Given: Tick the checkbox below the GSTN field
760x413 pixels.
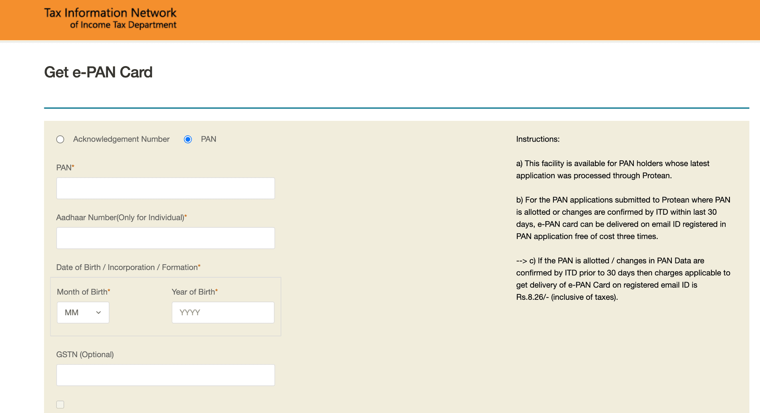Looking at the screenshot, I should 60,404.
